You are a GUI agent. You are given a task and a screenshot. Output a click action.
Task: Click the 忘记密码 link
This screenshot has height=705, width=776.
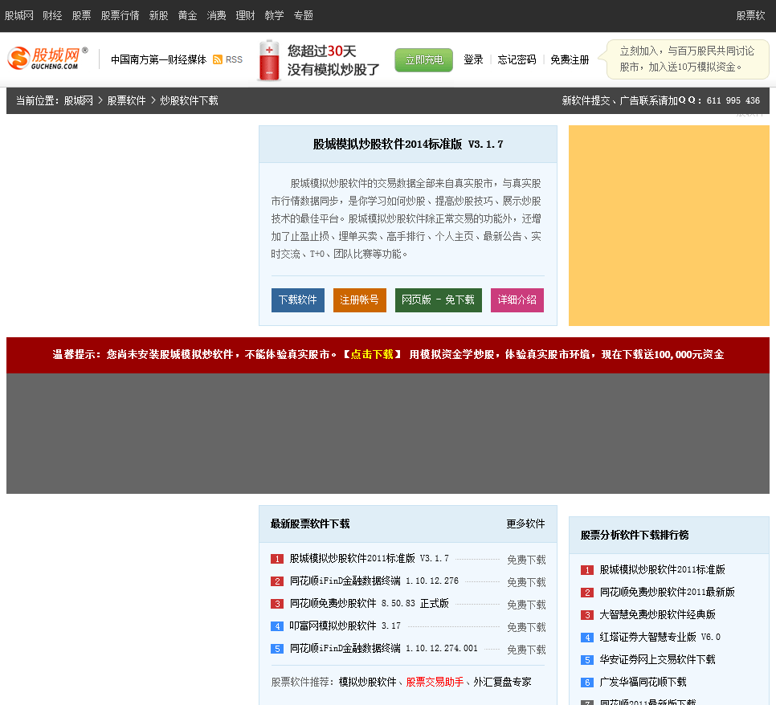pyautogui.click(x=517, y=60)
